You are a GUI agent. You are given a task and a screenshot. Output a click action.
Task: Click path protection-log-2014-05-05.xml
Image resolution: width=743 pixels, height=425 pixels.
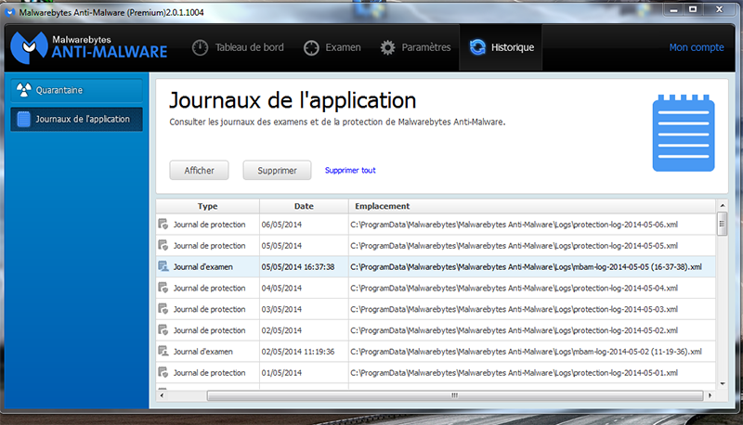click(515, 246)
